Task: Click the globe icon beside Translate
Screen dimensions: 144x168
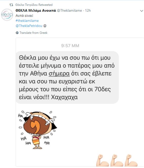Action: [17, 33]
